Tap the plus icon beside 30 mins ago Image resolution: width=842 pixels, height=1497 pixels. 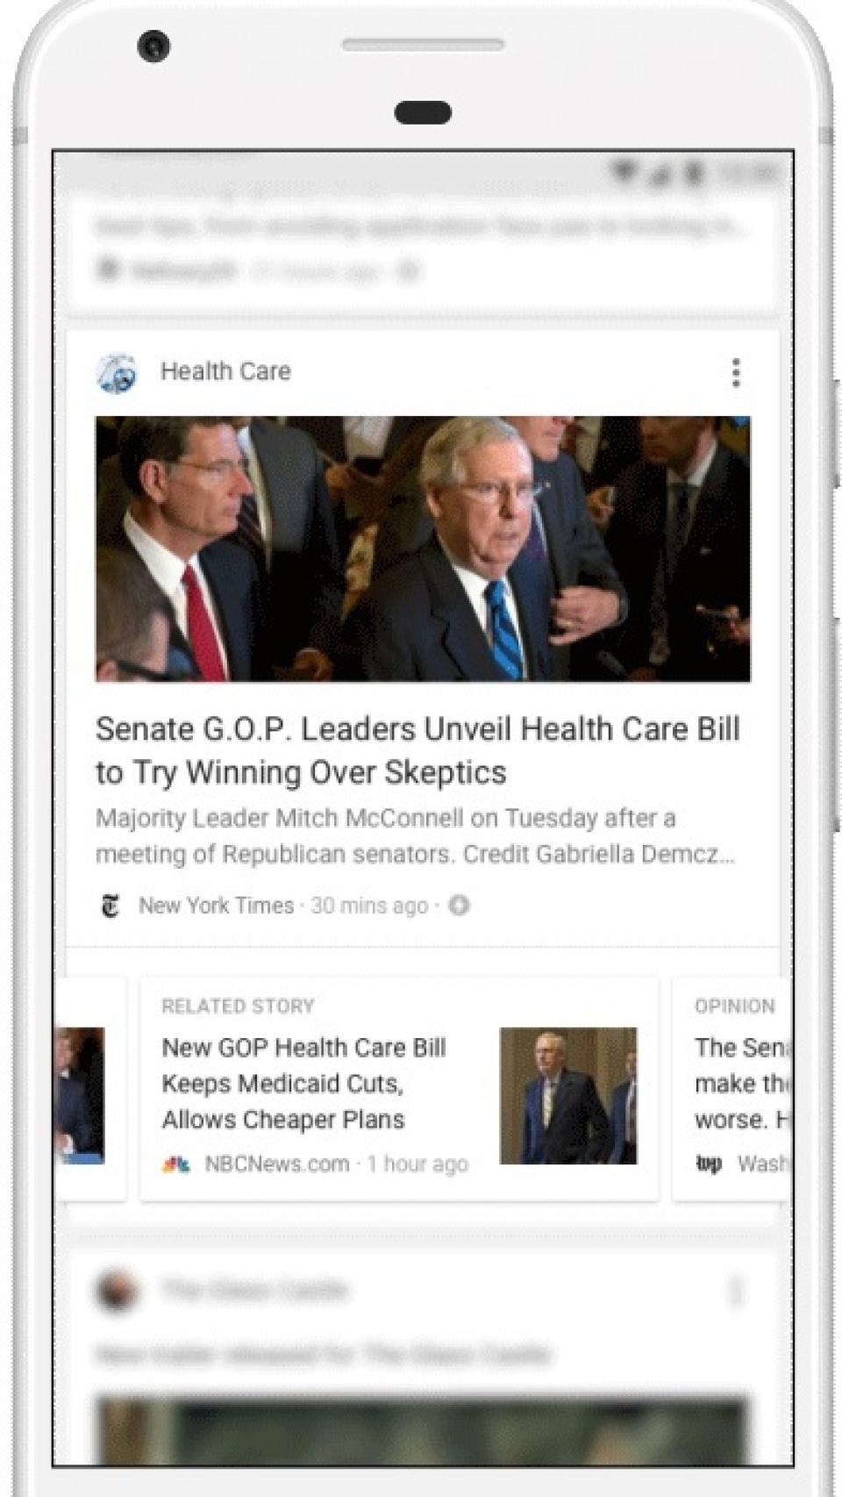[x=459, y=906]
